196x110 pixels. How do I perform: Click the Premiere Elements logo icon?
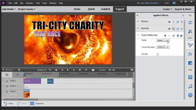3,3
